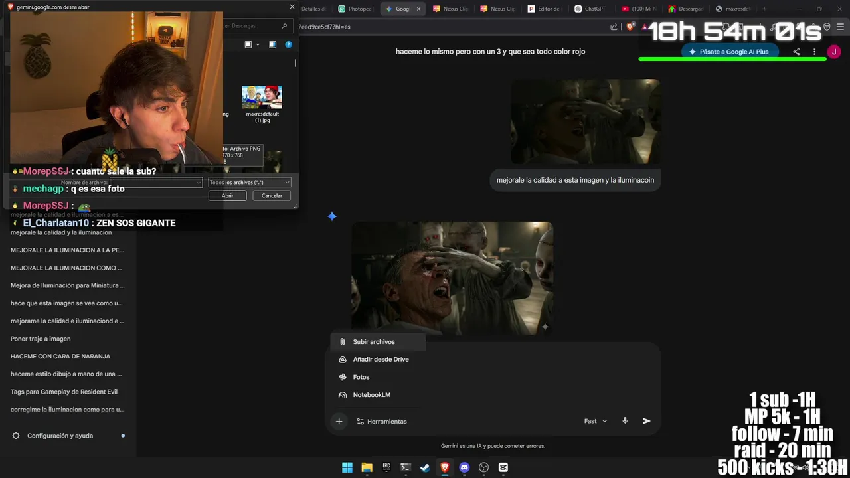The width and height of the screenshot is (850, 478).
Task: Open the Herramientas tools menu
Action: [382, 421]
